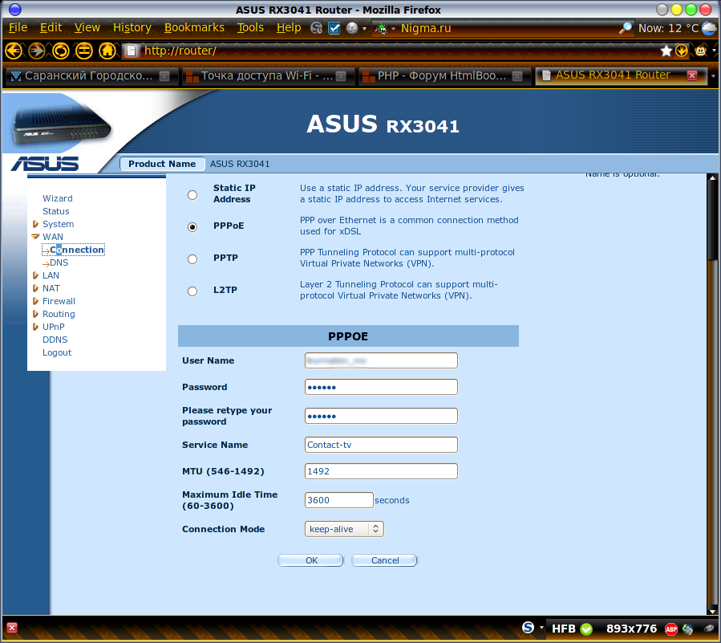
Task: Expand the System menu in sidebar
Action: click(35, 224)
